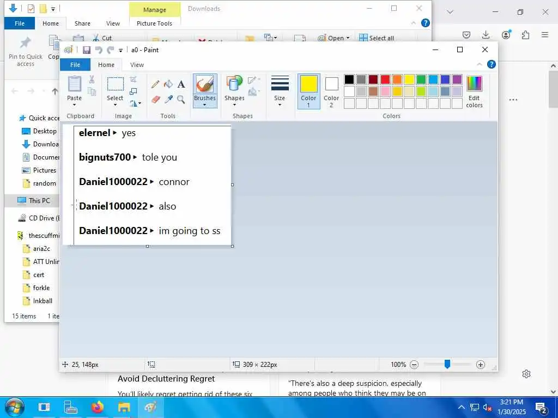Select the Fill with color bucket tool
Image resolution: width=558 pixels, height=418 pixels.
[x=168, y=84]
